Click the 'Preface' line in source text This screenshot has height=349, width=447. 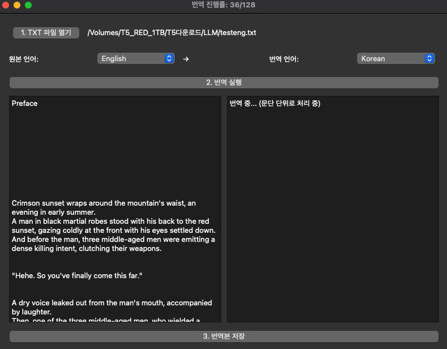coord(25,104)
